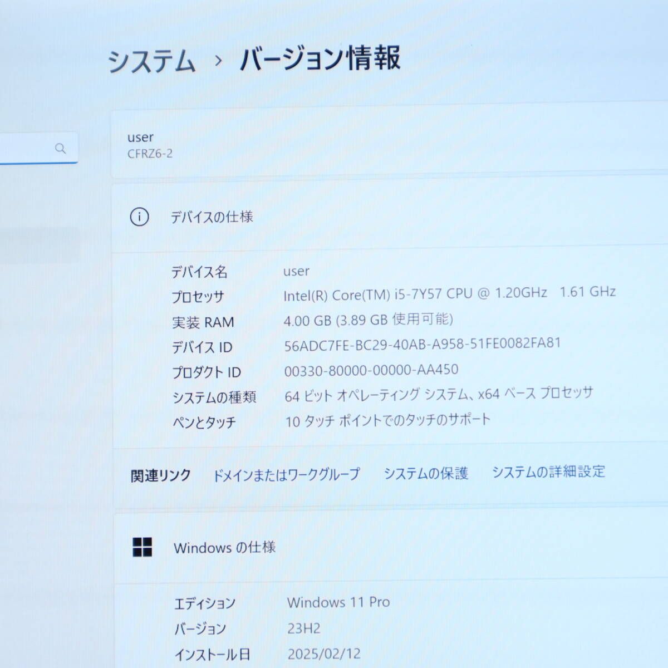The width and height of the screenshot is (668, 668).
Task: Select the Windows 11 Pro edition value
Action: click(338, 602)
